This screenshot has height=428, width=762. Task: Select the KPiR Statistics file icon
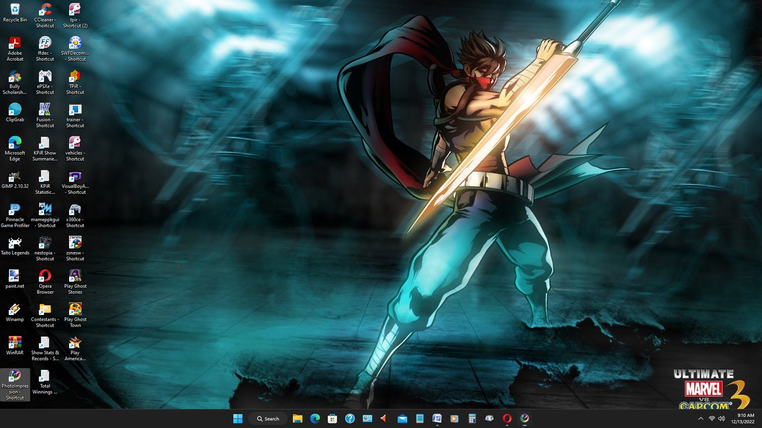[x=45, y=182]
